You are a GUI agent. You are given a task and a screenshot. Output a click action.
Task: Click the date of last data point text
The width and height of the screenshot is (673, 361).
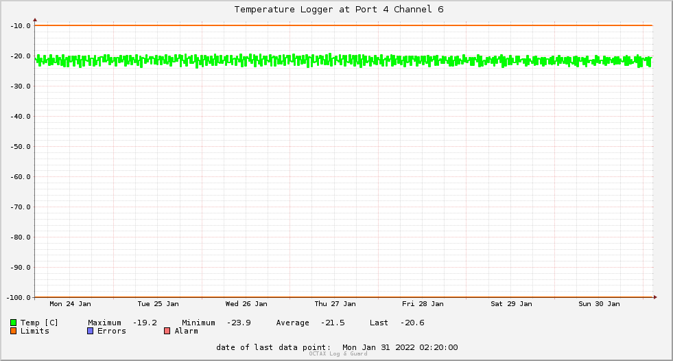337,347
